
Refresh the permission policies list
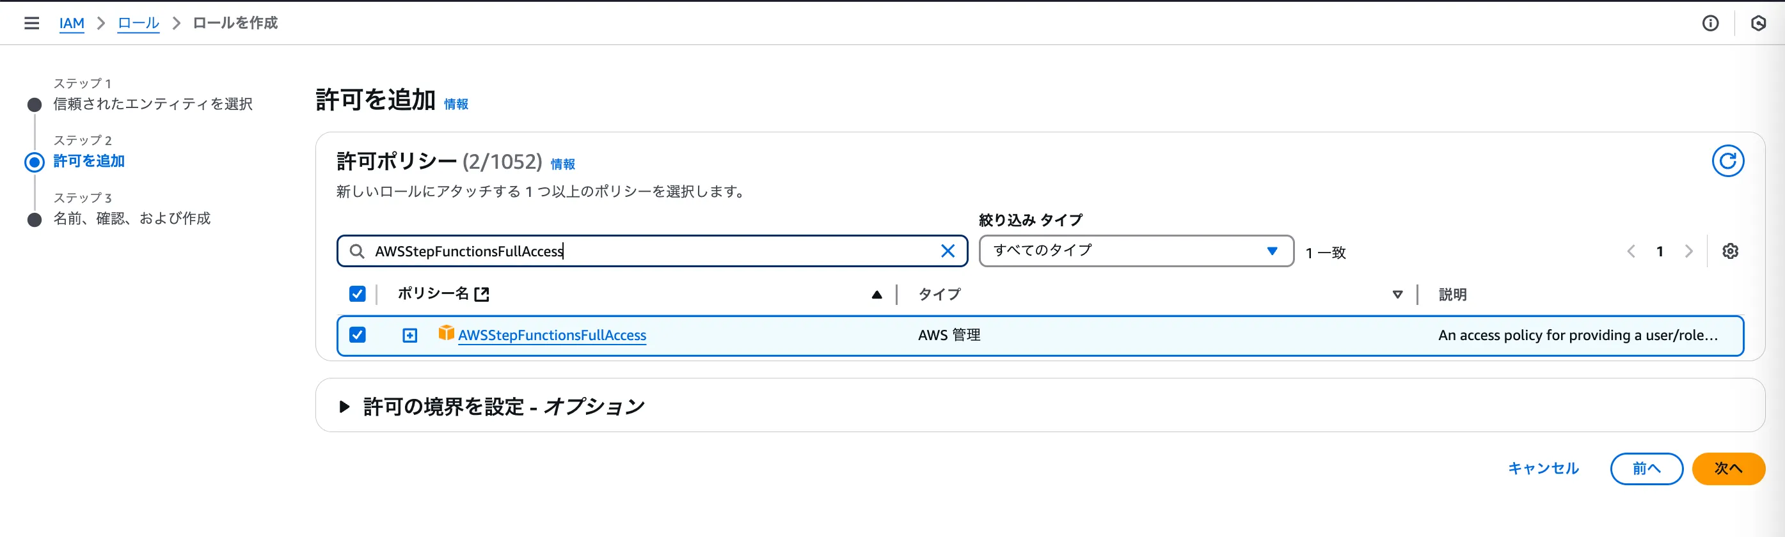click(1727, 161)
